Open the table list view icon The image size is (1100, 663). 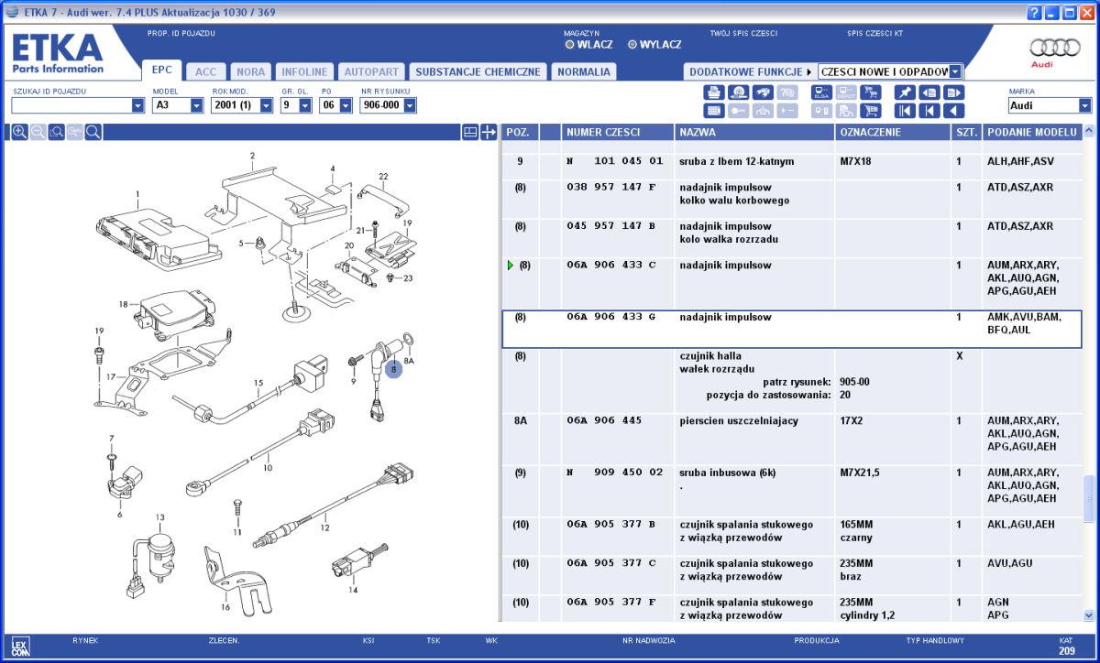714,111
